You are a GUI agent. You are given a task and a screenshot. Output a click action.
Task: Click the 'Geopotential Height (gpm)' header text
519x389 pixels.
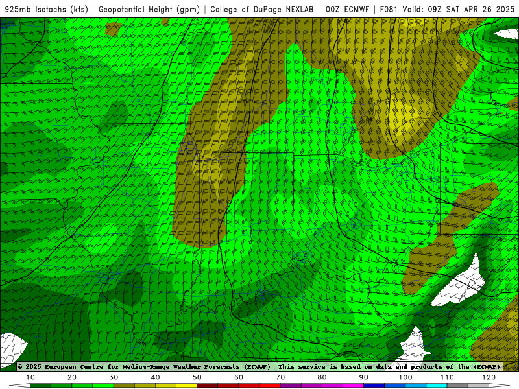(149, 9)
